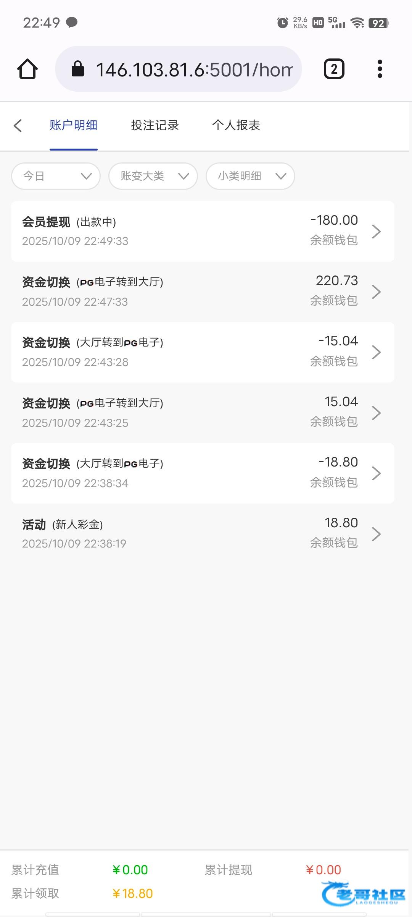
Task: Go back with the left arrow
Action: (x=18, y=125)
